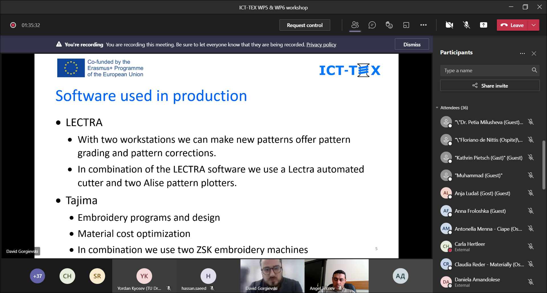547x293 pixels.
Task: Open the More actions ellipsis in toolbar
Action: [423, 25]
